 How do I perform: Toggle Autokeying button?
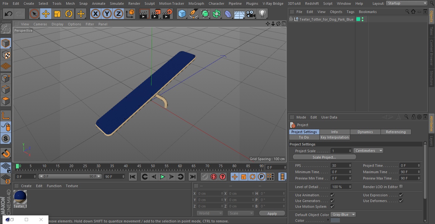tap(214, 177)
